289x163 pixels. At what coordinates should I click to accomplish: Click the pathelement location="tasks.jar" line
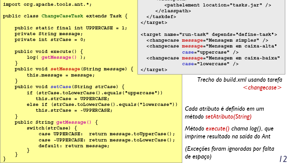pyautogui.click(x=218, y=5)
